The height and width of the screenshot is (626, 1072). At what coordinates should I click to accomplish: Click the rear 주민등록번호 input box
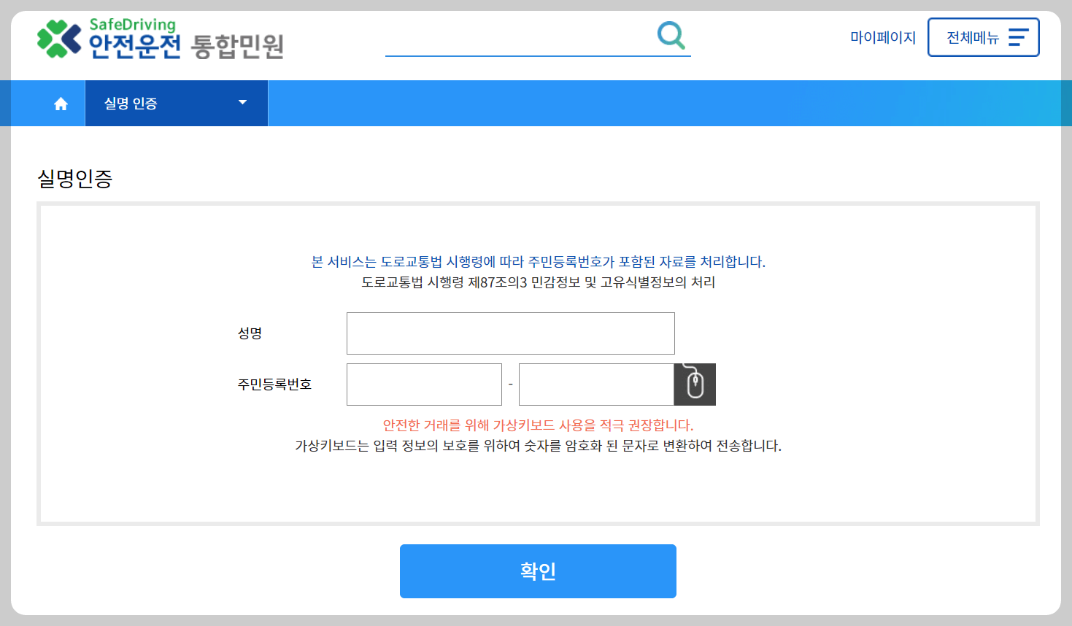coord(595,384)
